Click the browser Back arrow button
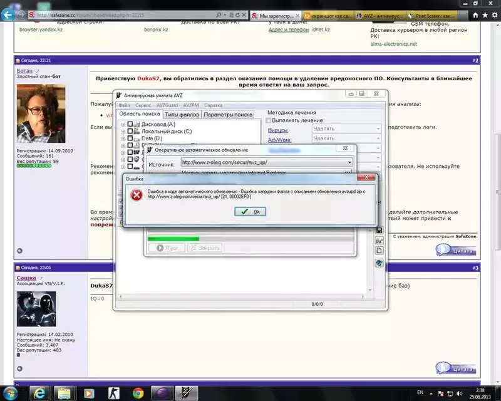The width and height of the screenshot is (501, 401). pyautogui.click(x=8, y=14)
